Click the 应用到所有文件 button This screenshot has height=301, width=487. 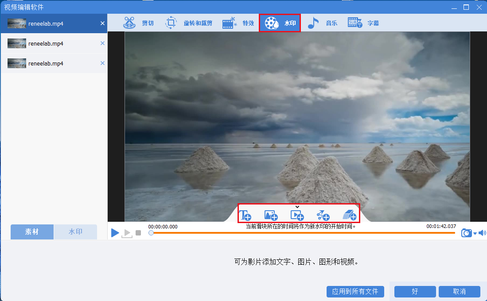[x=355, y=292]
